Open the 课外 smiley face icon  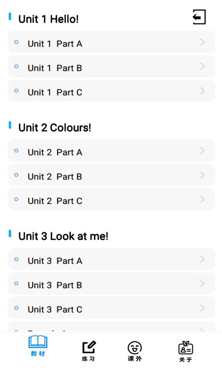135,348
